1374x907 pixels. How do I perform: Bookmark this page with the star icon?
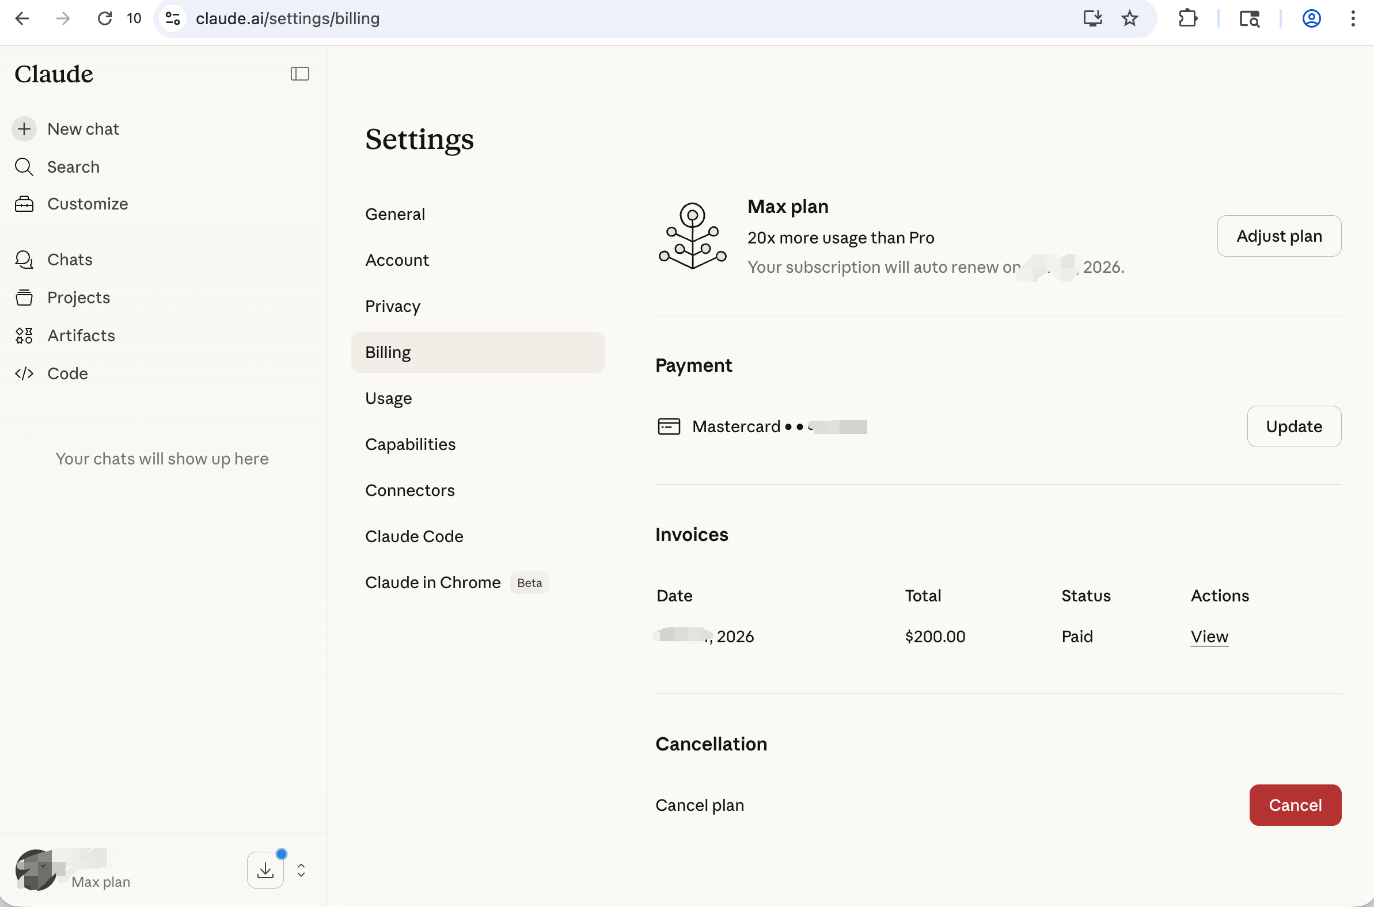tap(1129, 18)
